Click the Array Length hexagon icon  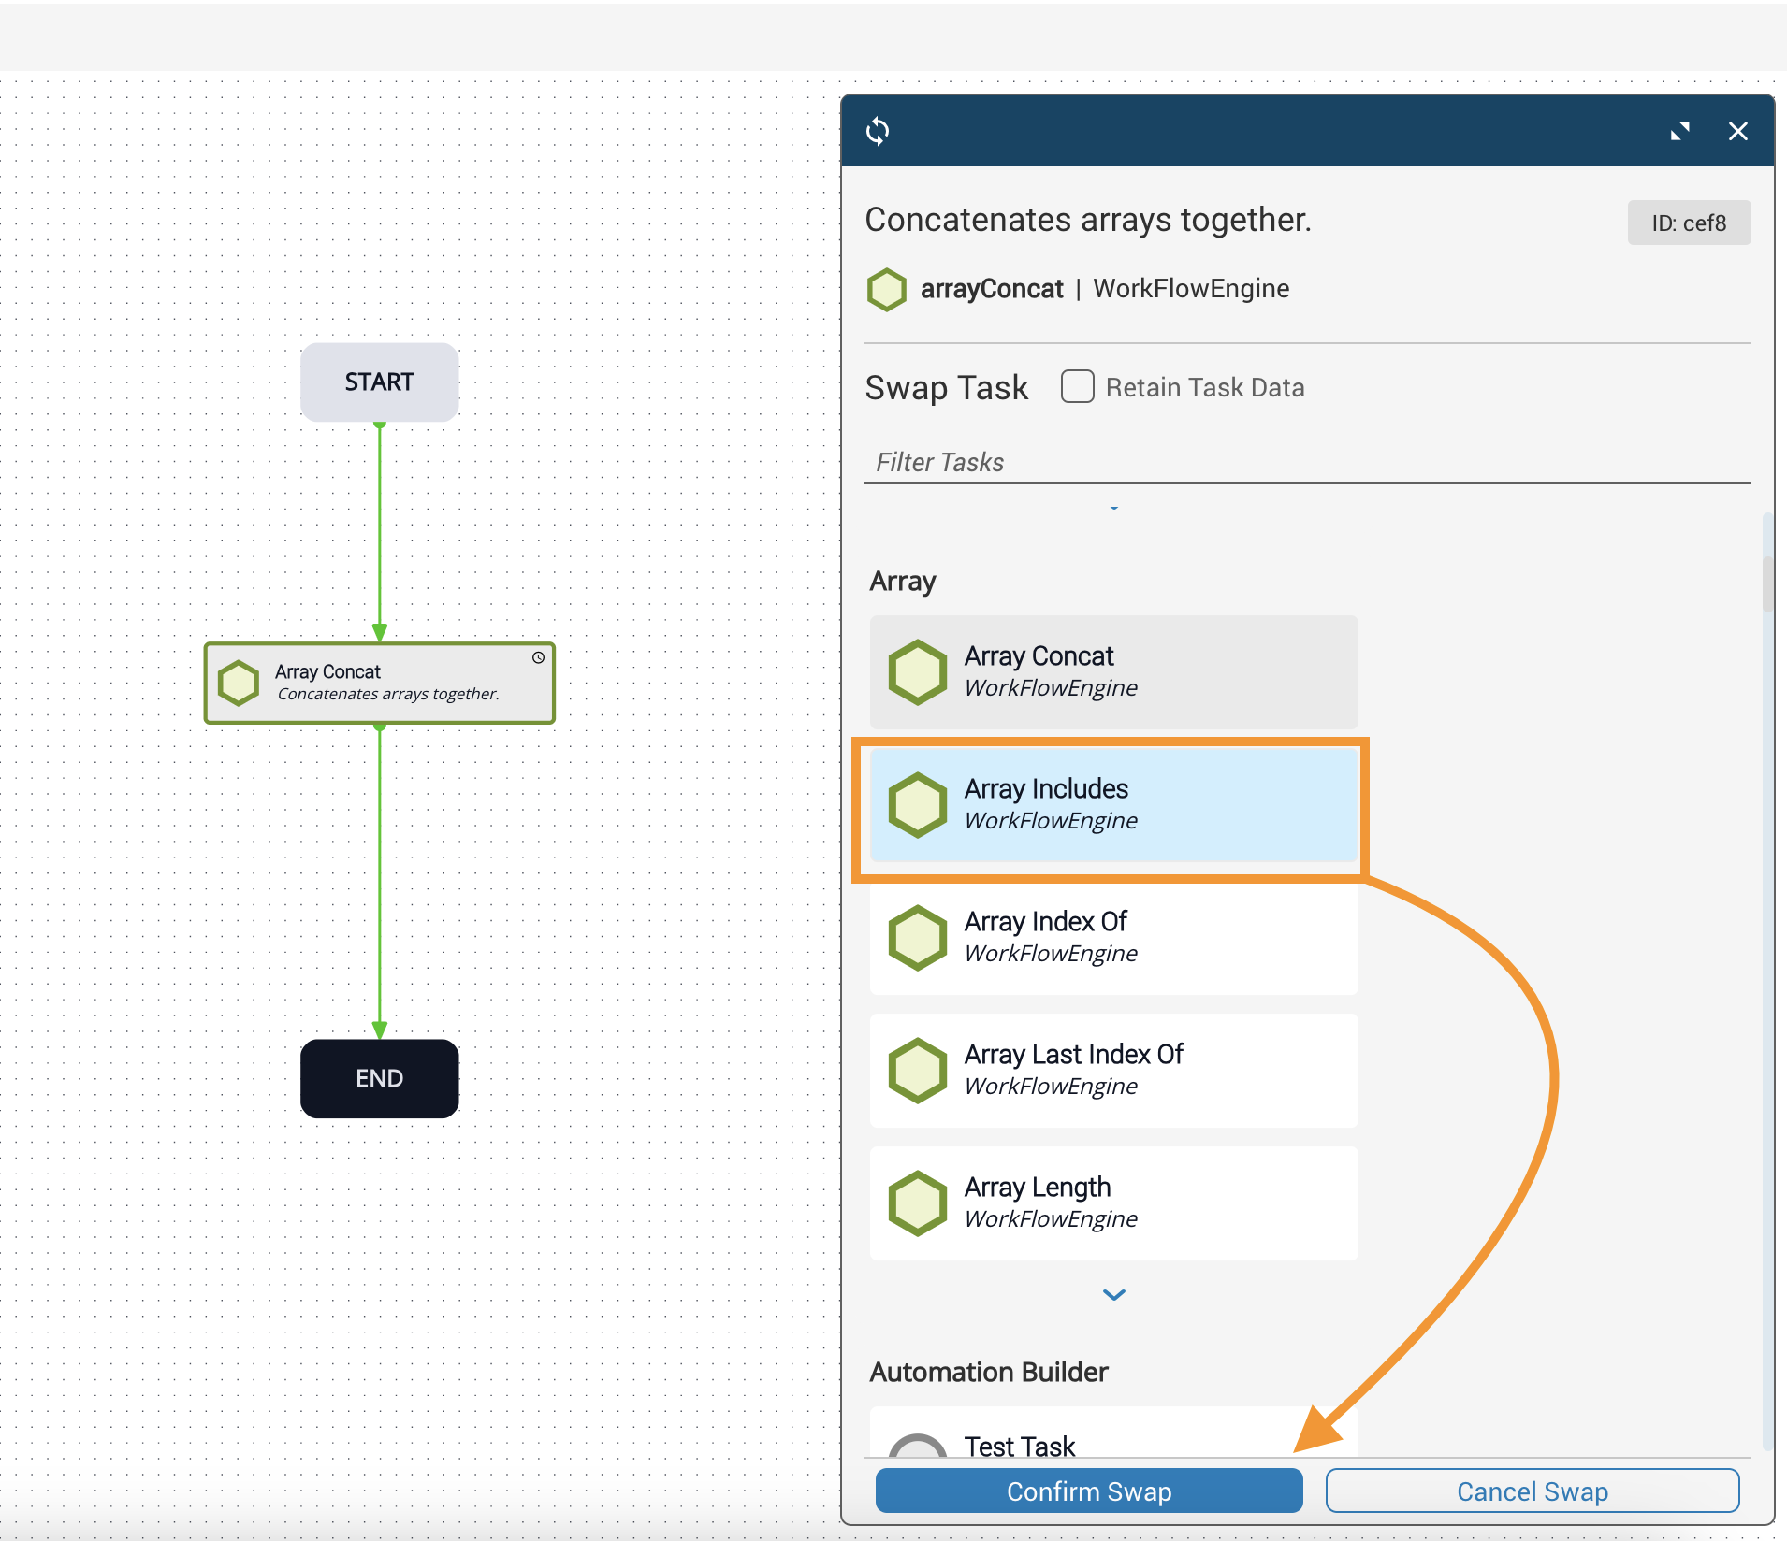pyautogui.click(x=917, y=1203)
